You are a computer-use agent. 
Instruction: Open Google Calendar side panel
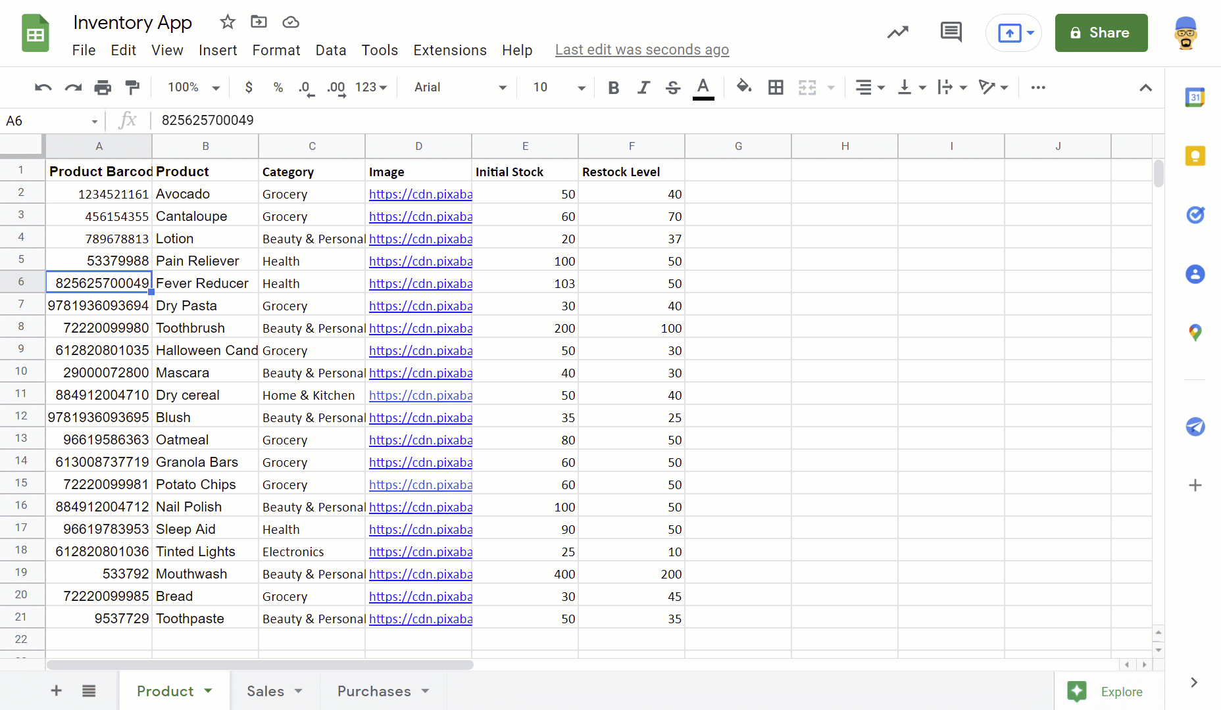1195,97
